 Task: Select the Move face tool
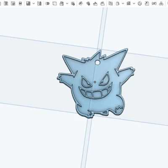click(x=95, y=3)
